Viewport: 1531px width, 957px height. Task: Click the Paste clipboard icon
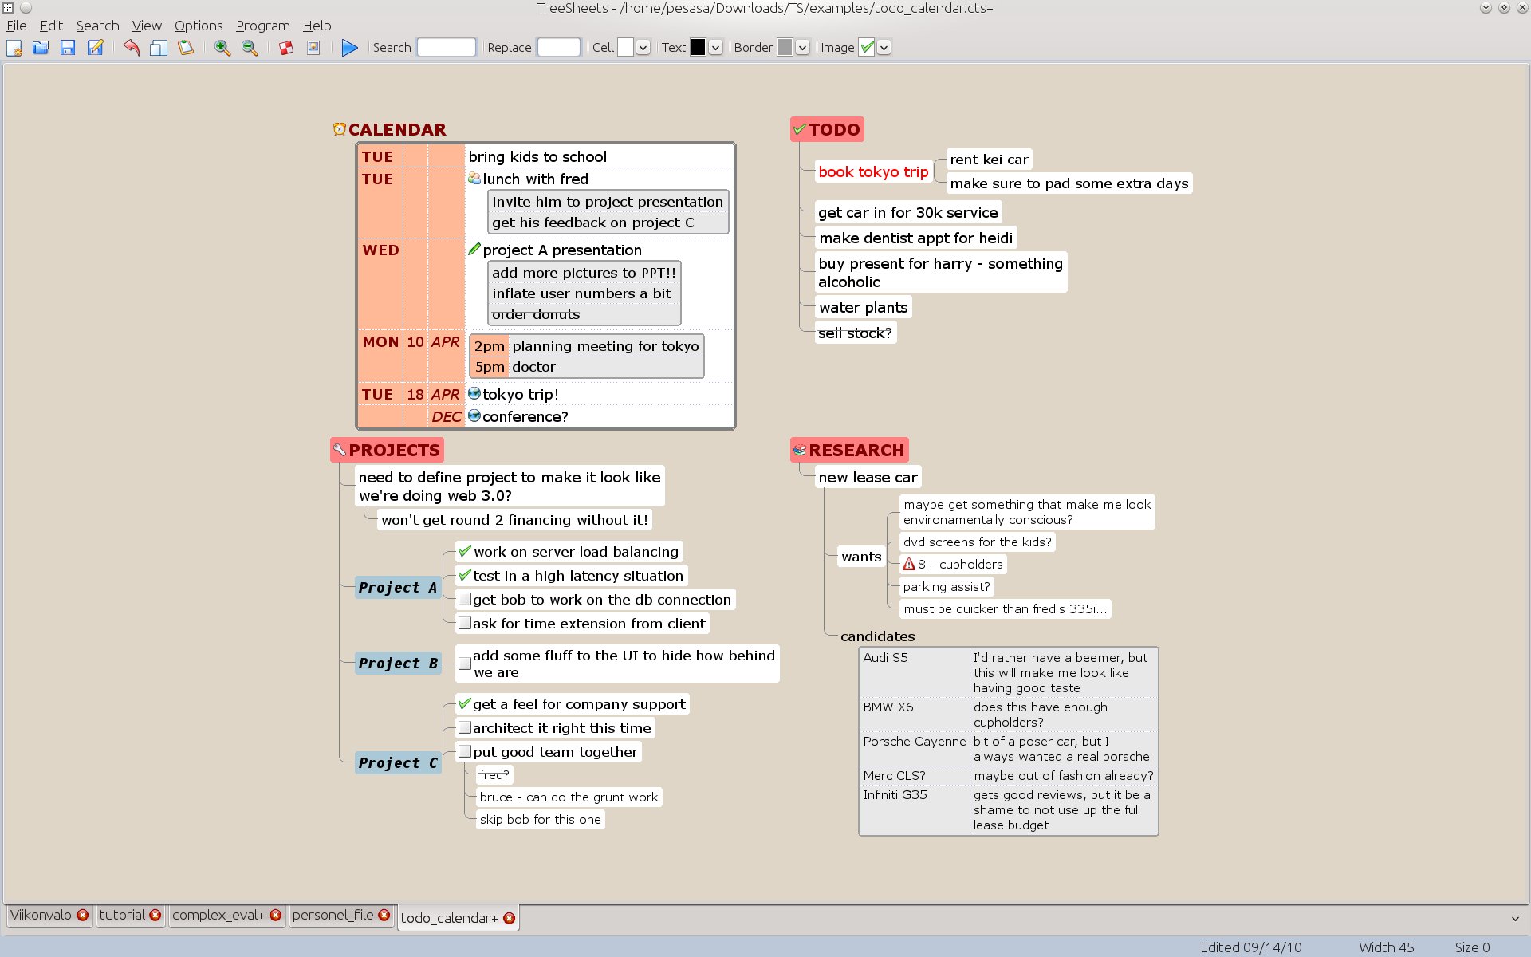[x=186, y=48]
